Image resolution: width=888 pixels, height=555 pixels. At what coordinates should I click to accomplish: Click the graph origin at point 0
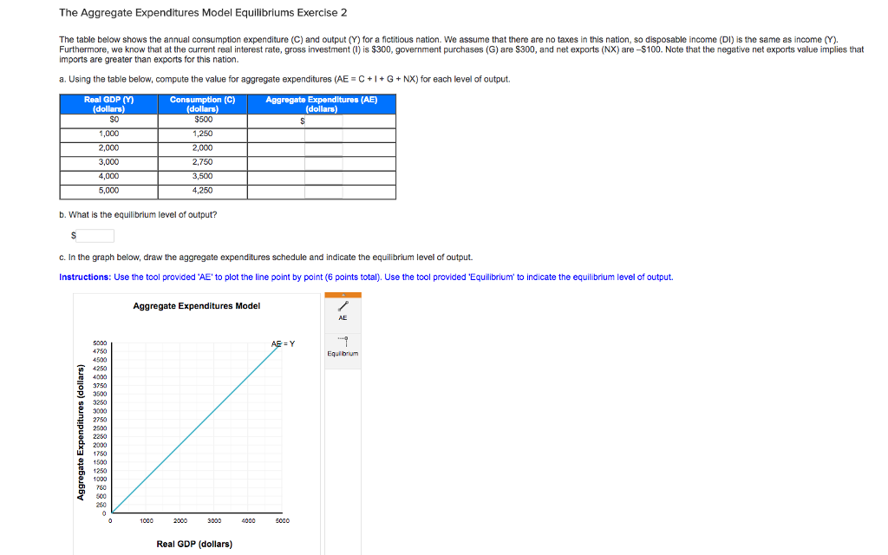[111, 514]
